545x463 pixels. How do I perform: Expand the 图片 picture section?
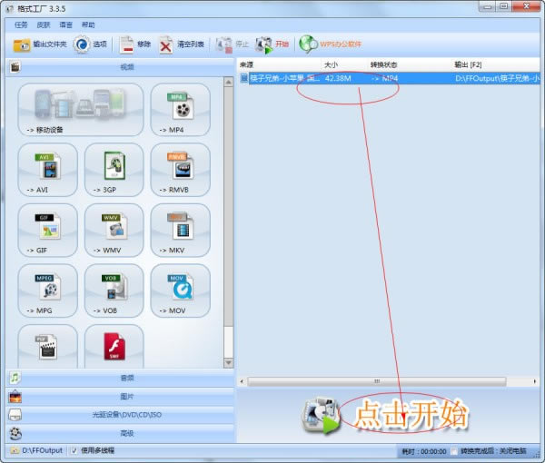(120, 397)
